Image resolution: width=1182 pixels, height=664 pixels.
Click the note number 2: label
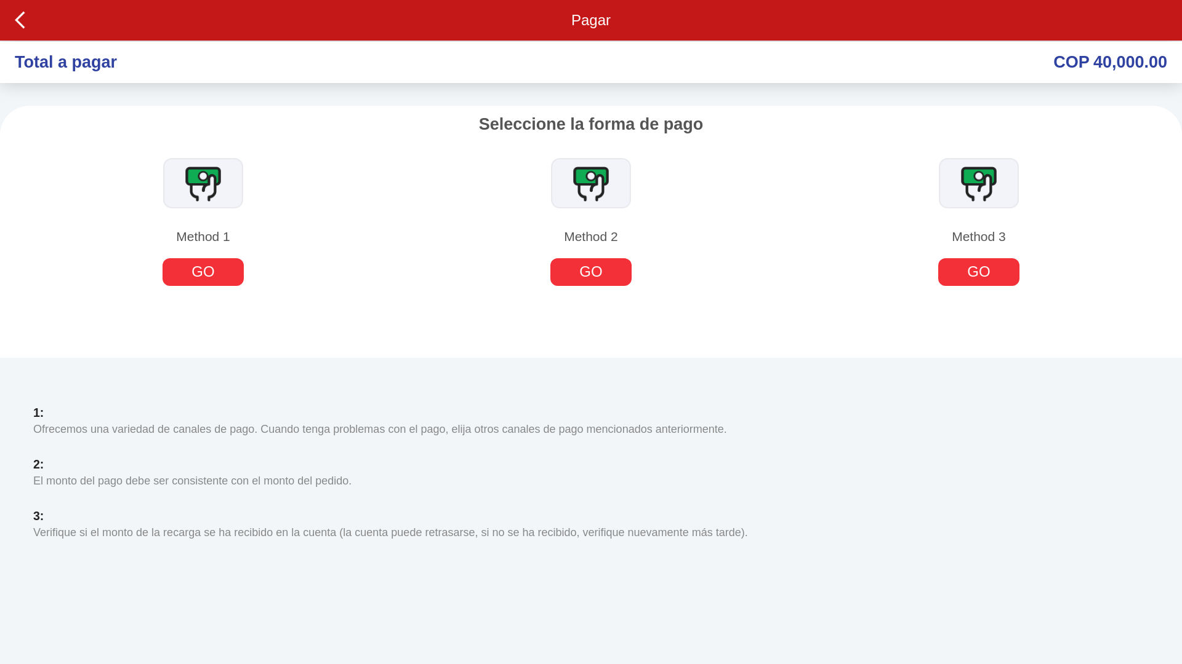point(38,464)
